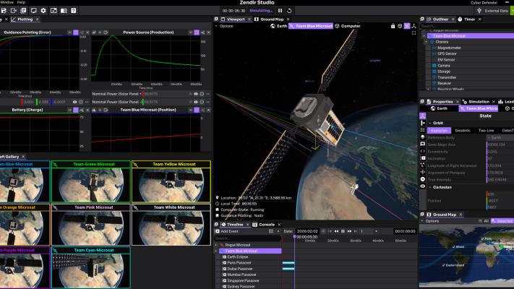Collapse the Orbit section
The height and width of the screenshot is (289, 514).
pos(430,123)
